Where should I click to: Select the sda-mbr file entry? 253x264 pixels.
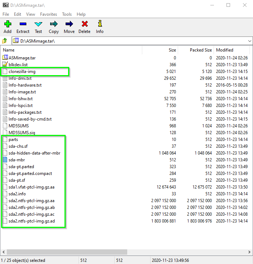pos(16,160)
